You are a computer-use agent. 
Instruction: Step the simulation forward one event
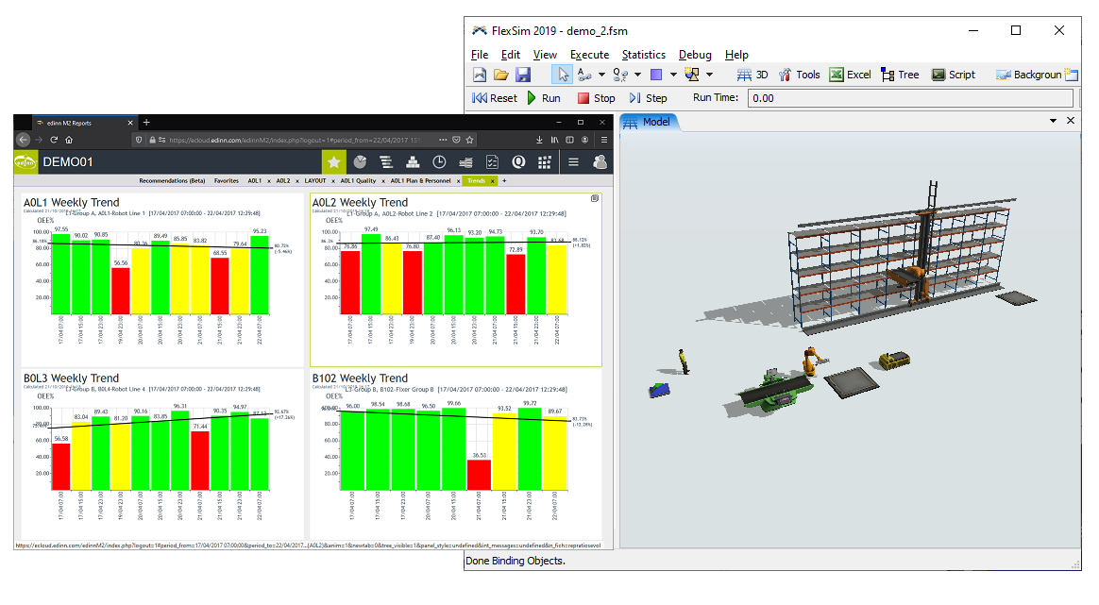[649, 98]
